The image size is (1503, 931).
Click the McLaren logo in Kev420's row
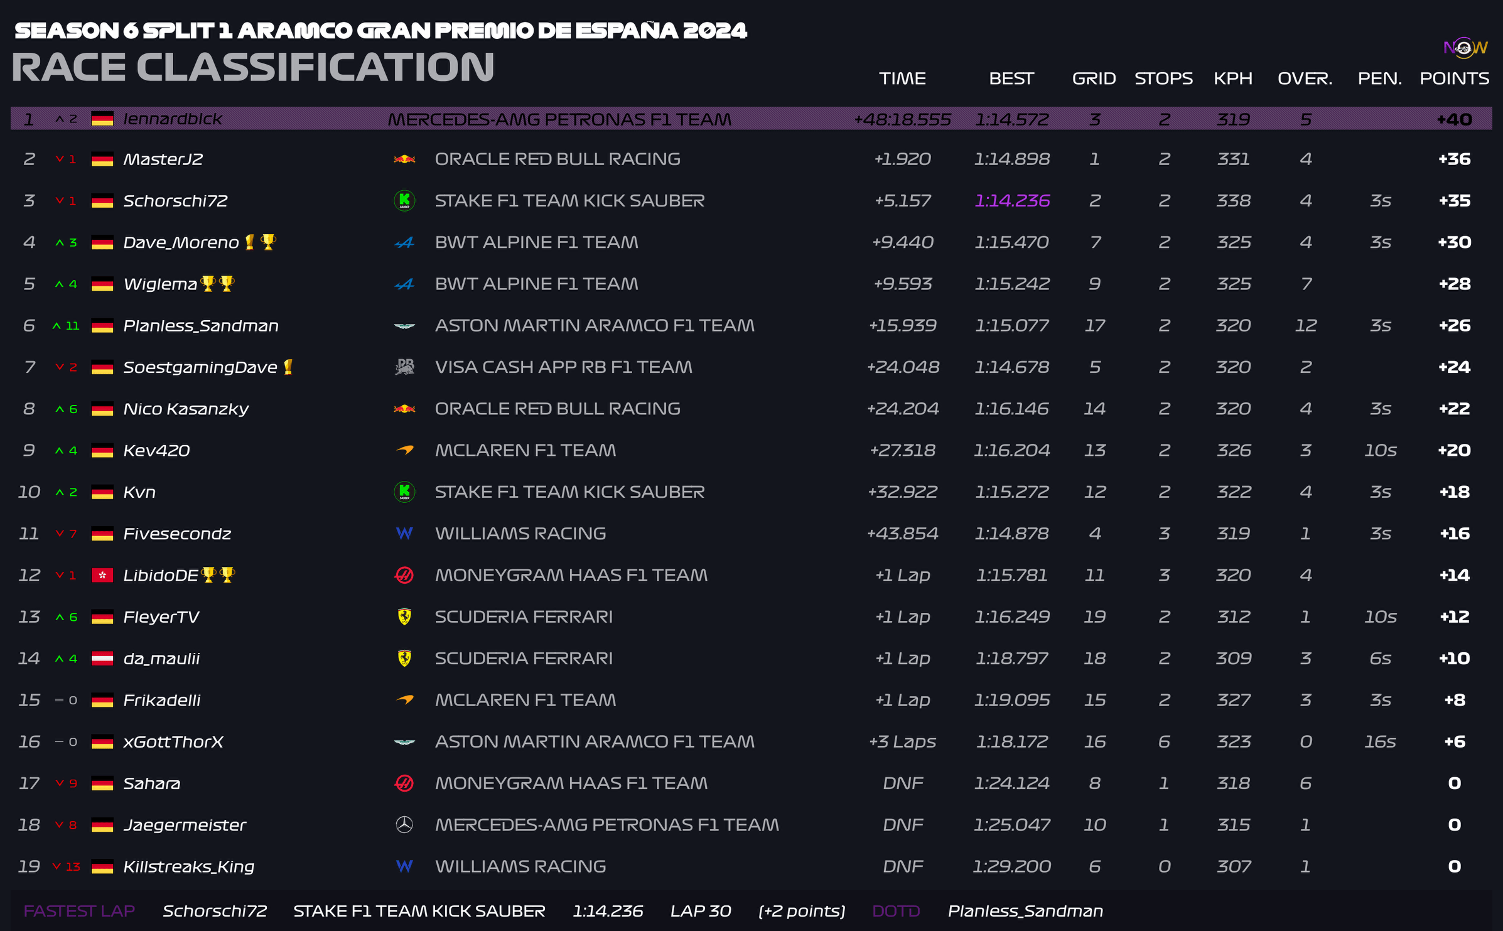404,450
